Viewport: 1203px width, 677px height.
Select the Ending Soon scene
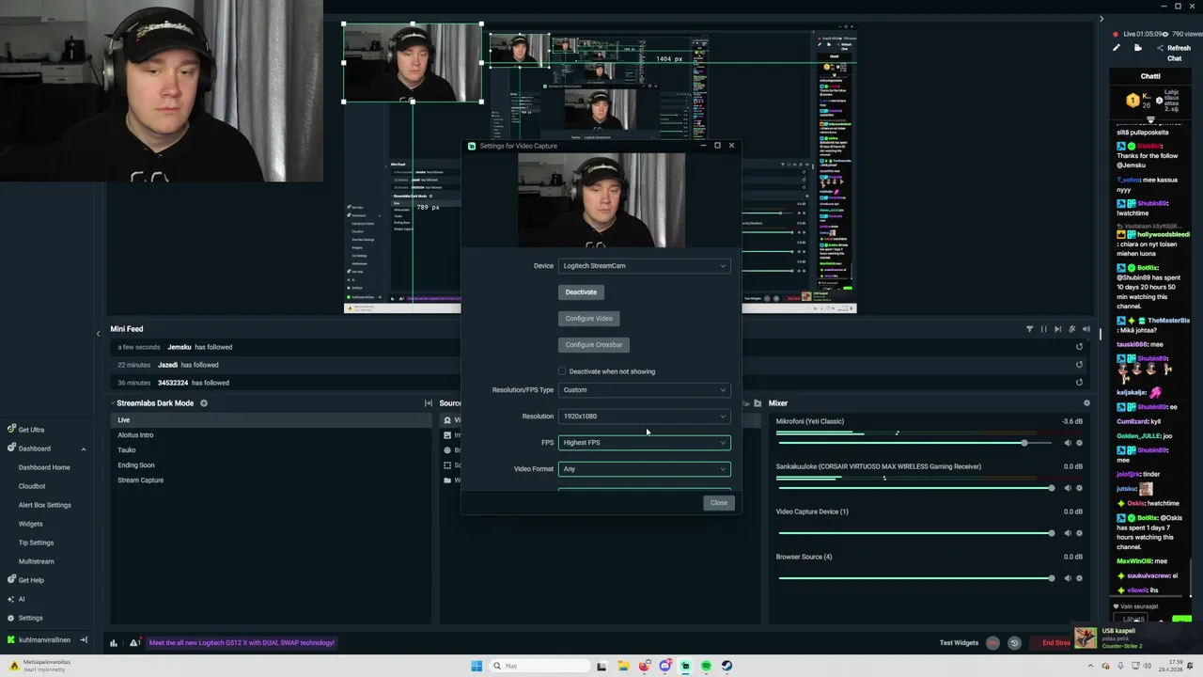271,465
